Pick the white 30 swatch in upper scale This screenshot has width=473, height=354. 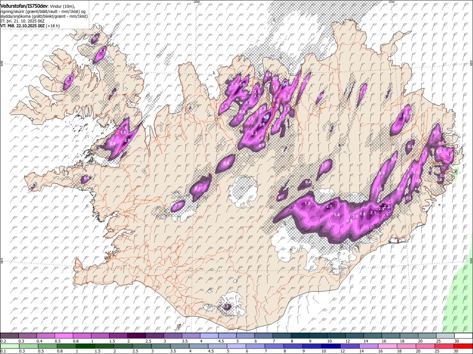pos(463,336)
